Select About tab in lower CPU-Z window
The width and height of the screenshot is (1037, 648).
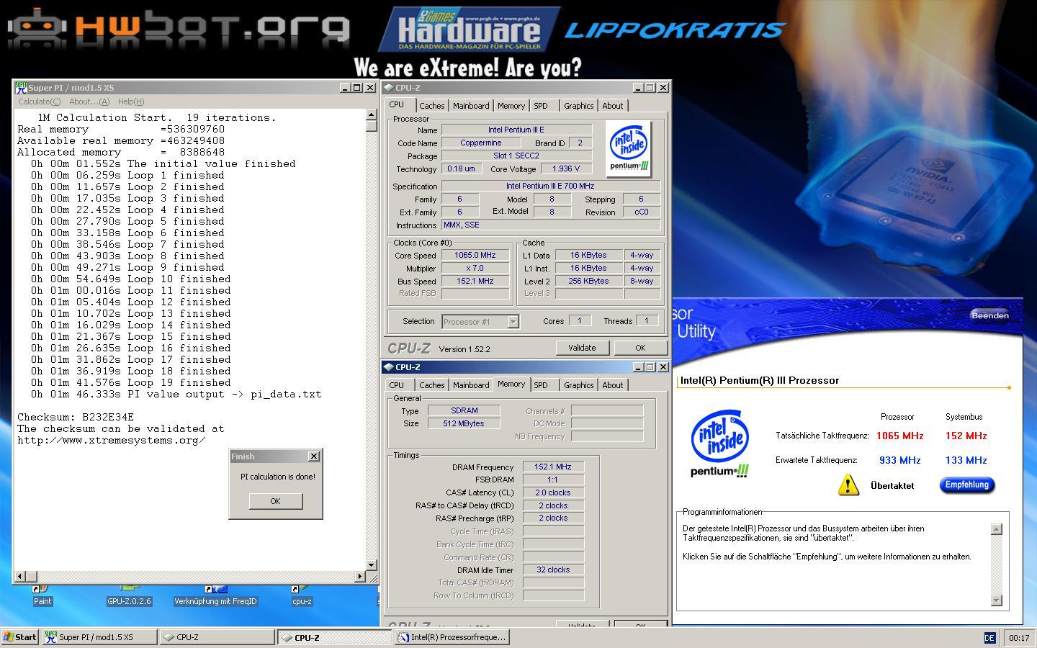(x=613, y=385)
